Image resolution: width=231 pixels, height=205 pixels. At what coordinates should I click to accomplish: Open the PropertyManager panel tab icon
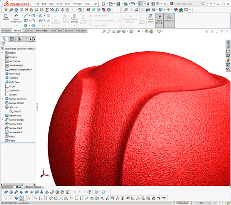click(12, 39)
